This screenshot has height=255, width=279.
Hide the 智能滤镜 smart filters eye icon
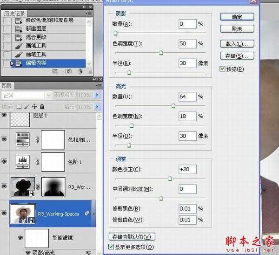20,238
